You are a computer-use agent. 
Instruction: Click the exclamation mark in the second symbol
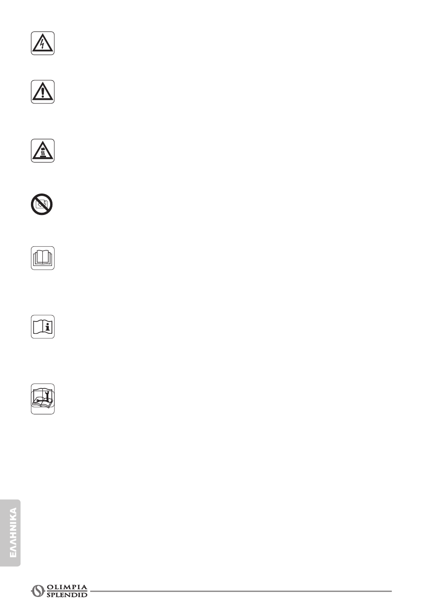tap(43, 93)
